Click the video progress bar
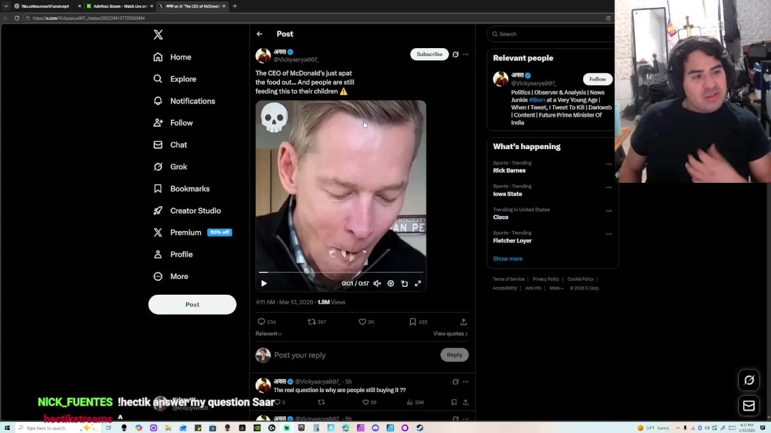This screenshot has width=771, height=433. pyautogui.click(x=341, y=272)
